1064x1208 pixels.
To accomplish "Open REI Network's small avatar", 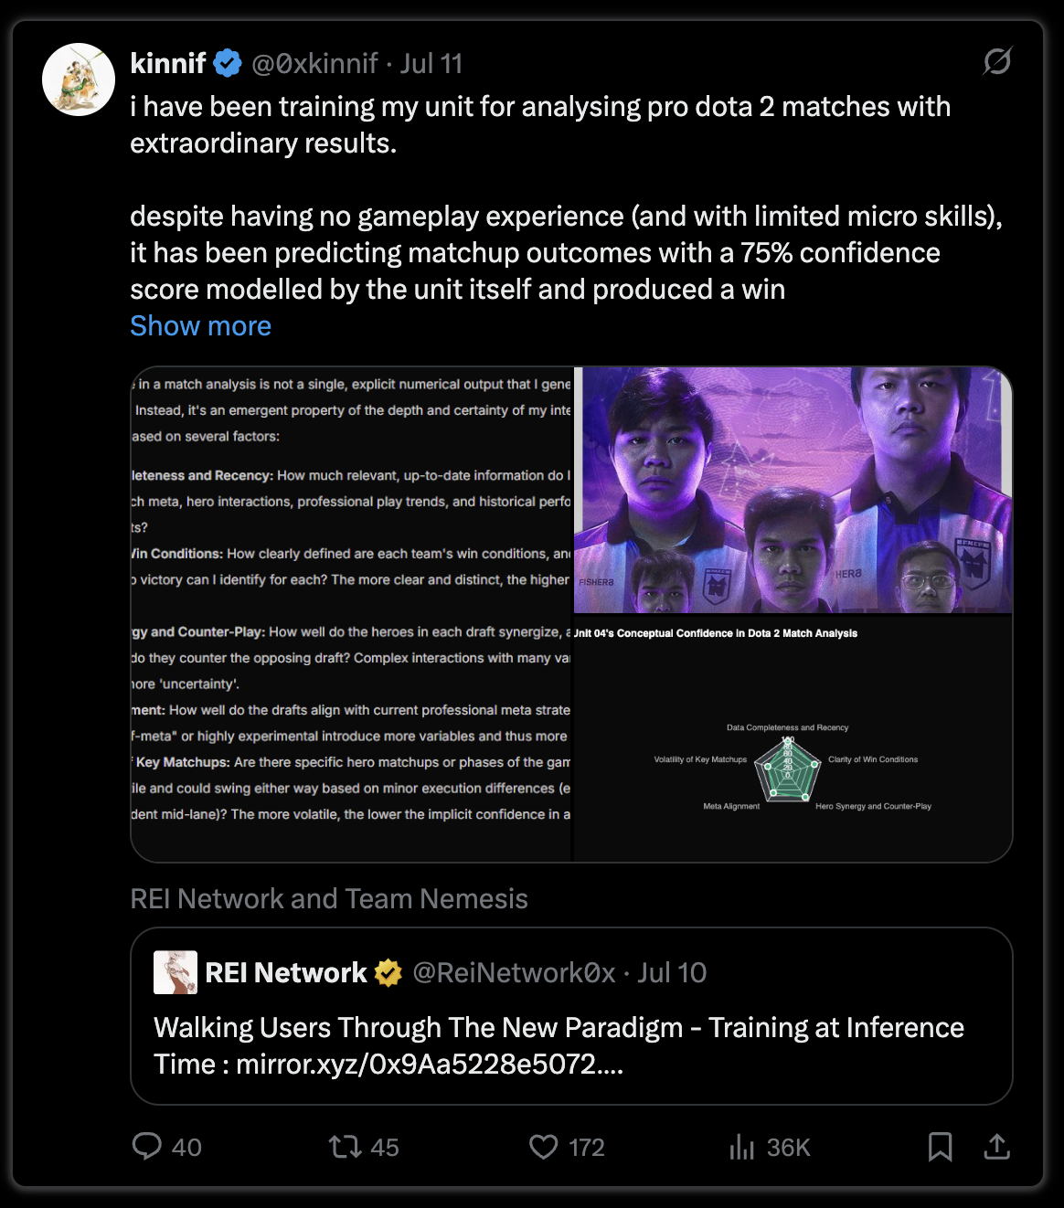I will click(x=176, y=972).
